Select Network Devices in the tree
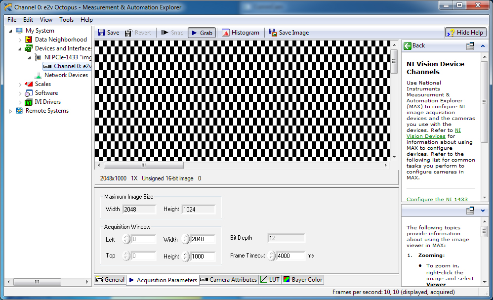493x300 pixels. (x=66, y=75)
